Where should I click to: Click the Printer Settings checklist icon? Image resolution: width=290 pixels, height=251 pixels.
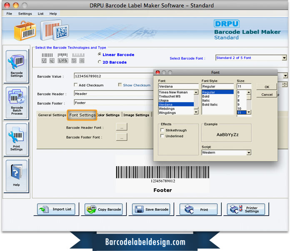tap(236, 209)
